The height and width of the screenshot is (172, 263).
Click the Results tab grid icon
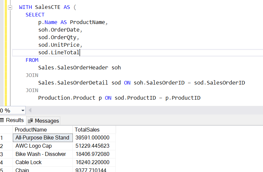(x=2, y=120)
